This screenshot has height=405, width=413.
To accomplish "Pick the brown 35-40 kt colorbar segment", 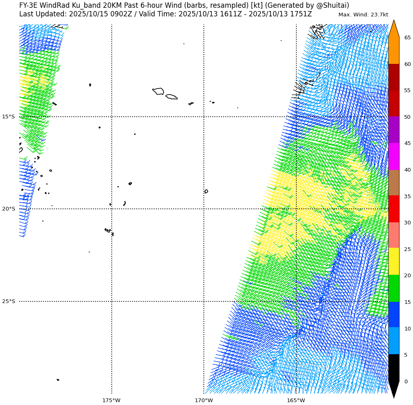I will (x=394, y=183).
